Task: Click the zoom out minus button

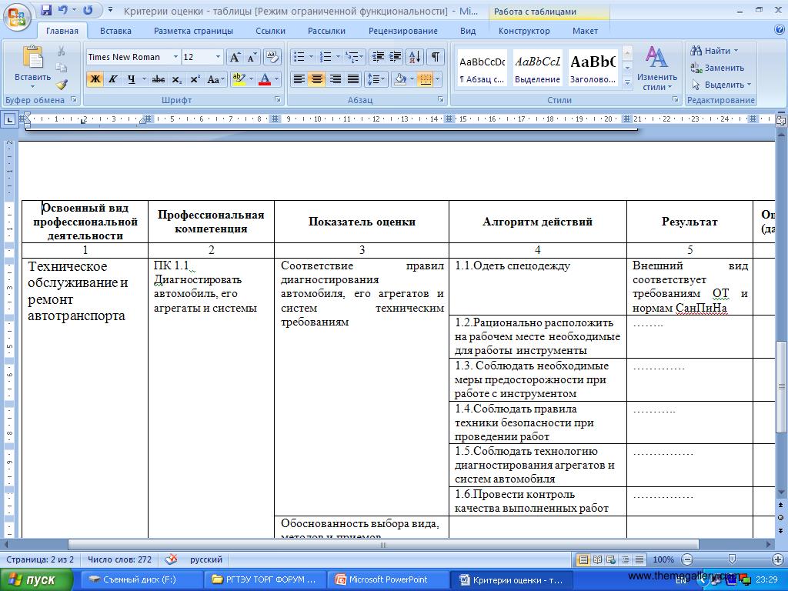Action: point(687,559)
